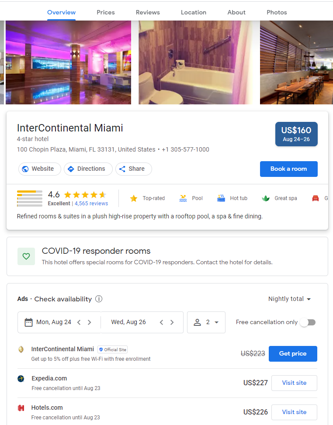View the bathroom bathtub photo
This screenshot has width=333, height=425.
(195, 62)
